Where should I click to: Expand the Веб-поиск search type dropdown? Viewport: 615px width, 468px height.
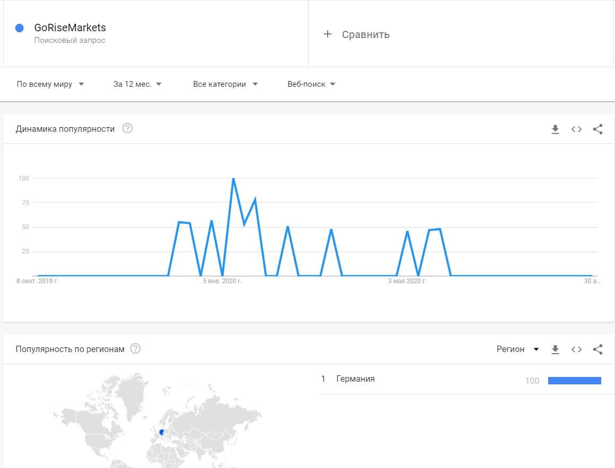[311, 84]
